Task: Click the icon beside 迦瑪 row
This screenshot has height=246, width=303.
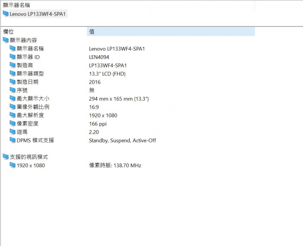Action: [x=13, y=131]
